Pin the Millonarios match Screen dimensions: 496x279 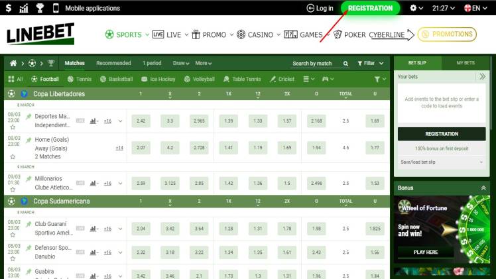29,179
